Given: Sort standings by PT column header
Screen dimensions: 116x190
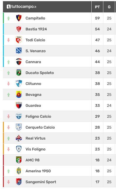Looking at the screenshot, I should (x=97, y=7).
